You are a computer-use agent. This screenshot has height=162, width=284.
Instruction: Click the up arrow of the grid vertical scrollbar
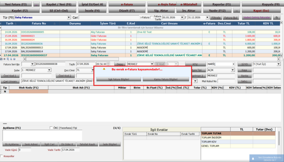281,23
